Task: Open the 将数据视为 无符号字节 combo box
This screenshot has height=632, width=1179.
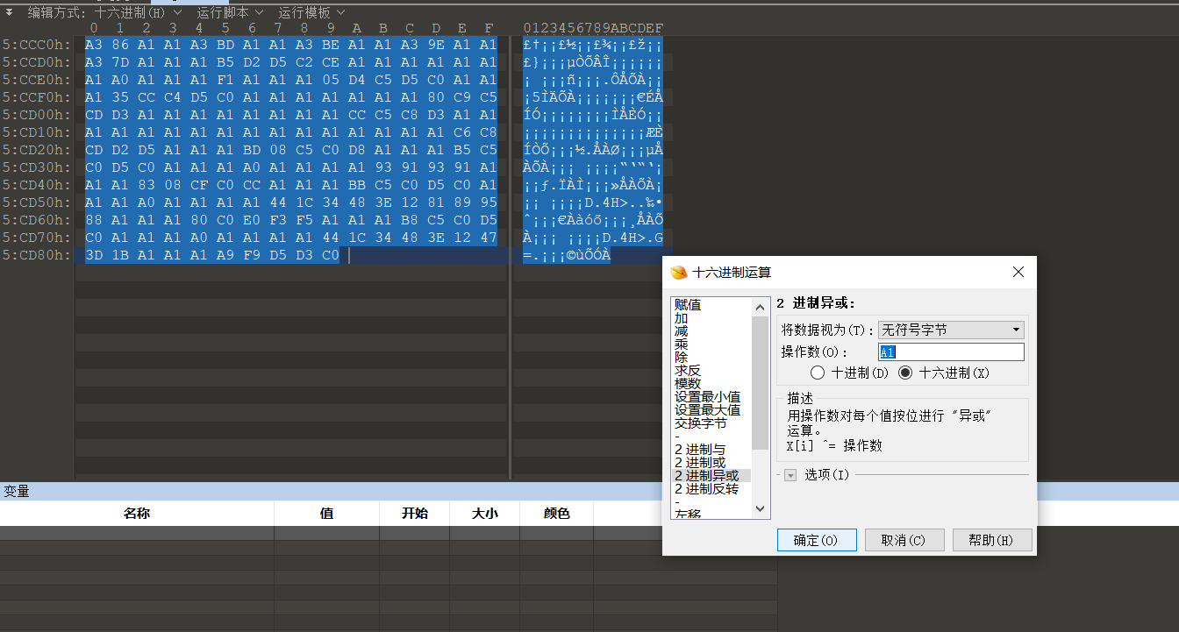Action: pyautogui.click(x=951, y=330)
